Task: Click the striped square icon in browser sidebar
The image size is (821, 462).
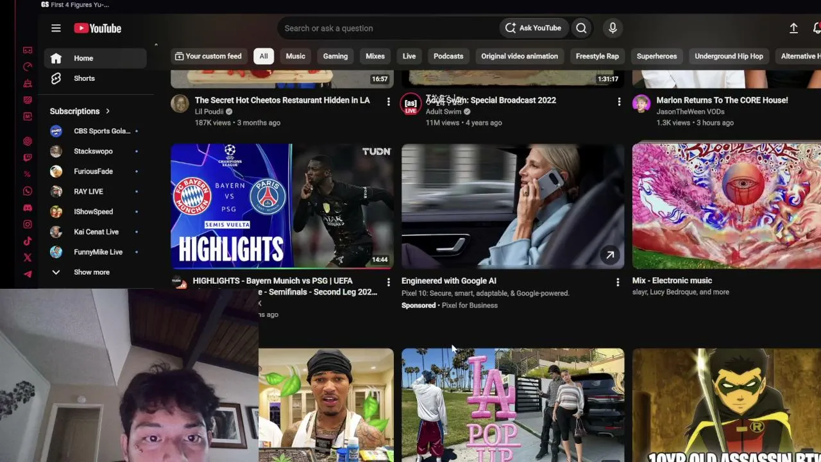Action: pyautogui.click(x=28, y=100)
